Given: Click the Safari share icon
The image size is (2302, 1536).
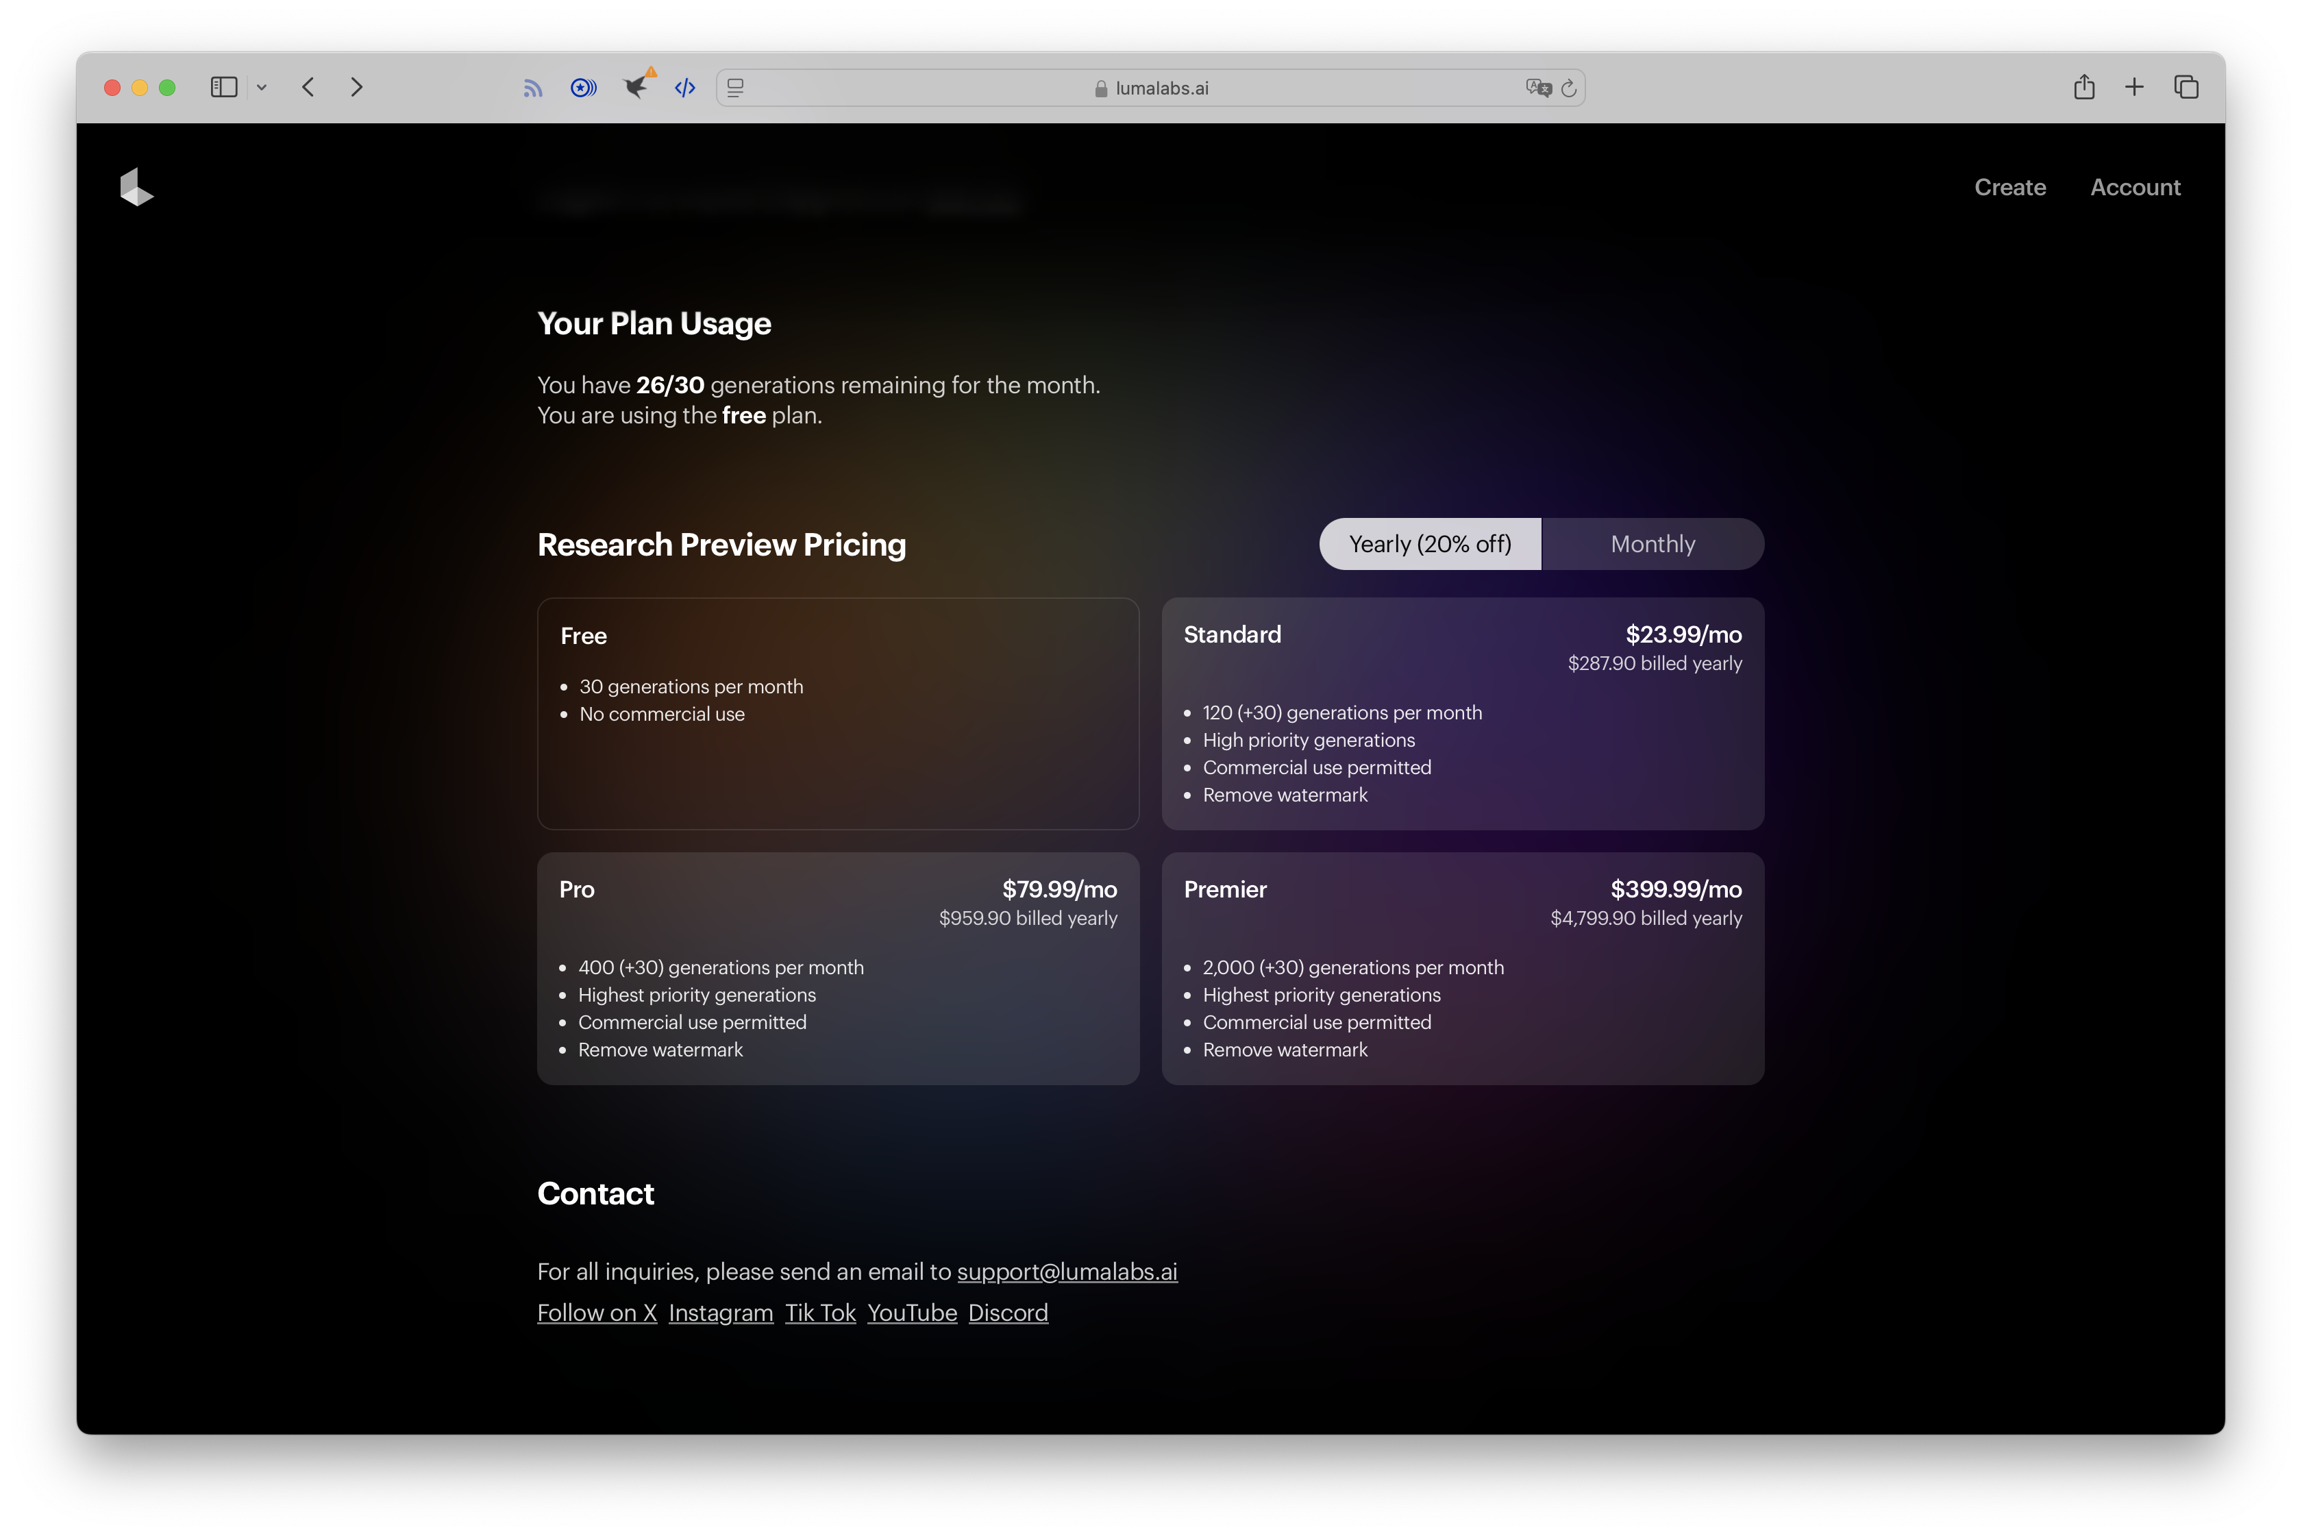Looking at the screenshot, I should click(2083, 87).
